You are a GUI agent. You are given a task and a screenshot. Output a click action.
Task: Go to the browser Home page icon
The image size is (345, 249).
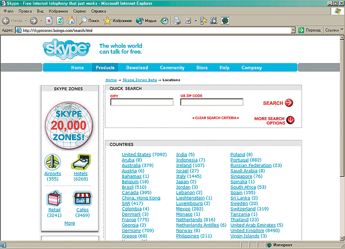click(x=71, y=21)
